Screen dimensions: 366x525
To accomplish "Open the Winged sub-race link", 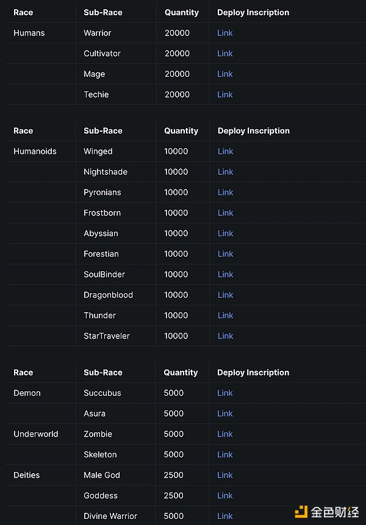I will coord(226,151).
